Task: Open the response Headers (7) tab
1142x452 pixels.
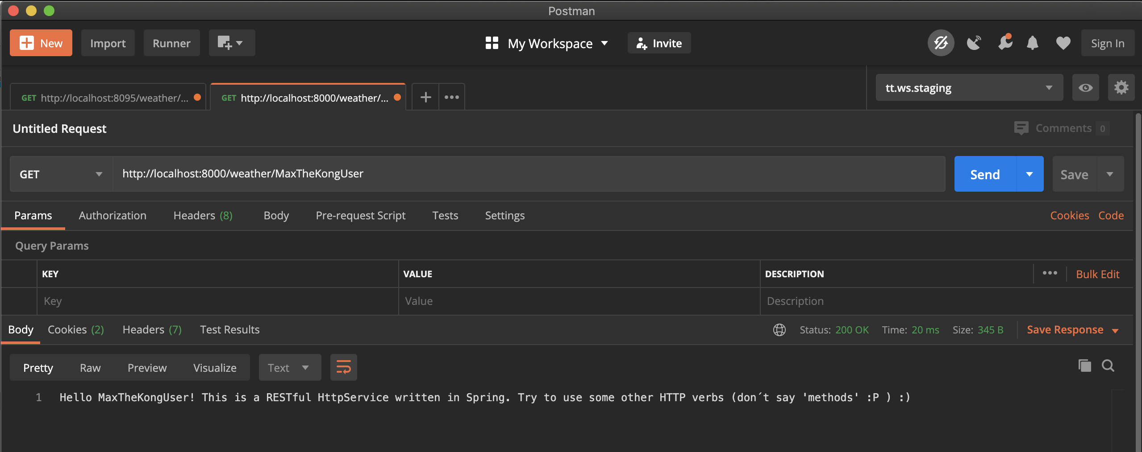Action: point(152,330)
